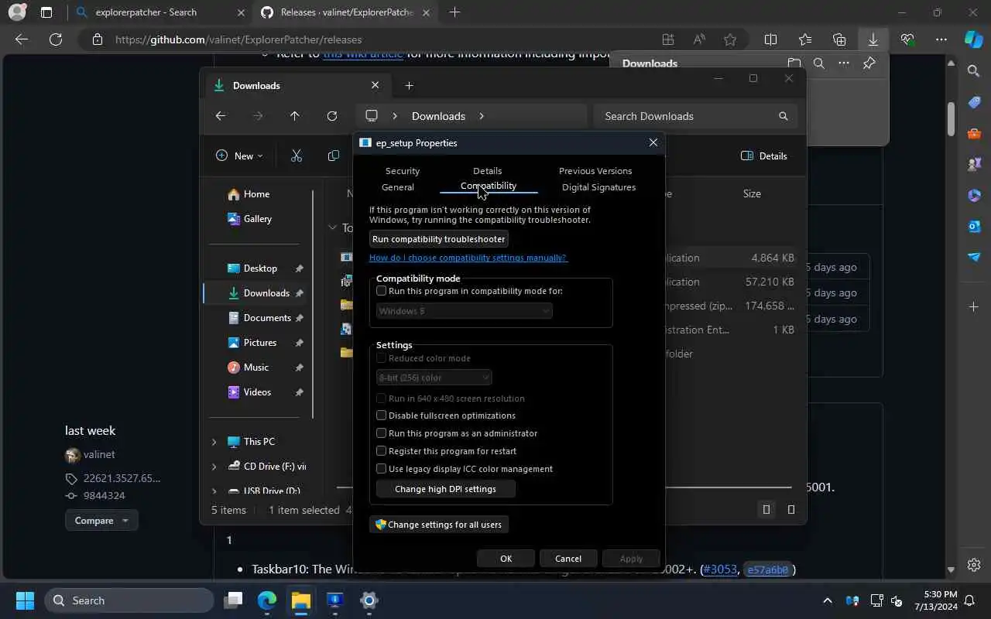Select Pictures in navigation pane
This screenshot has height=619, width=991.
click(260, 343)
